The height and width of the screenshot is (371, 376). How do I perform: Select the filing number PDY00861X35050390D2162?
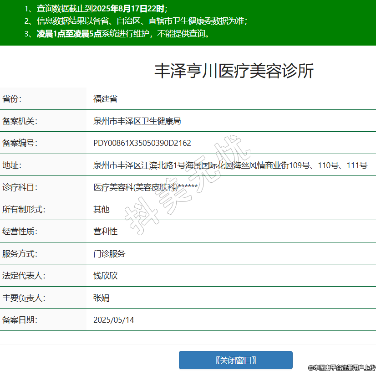point(142,143)
